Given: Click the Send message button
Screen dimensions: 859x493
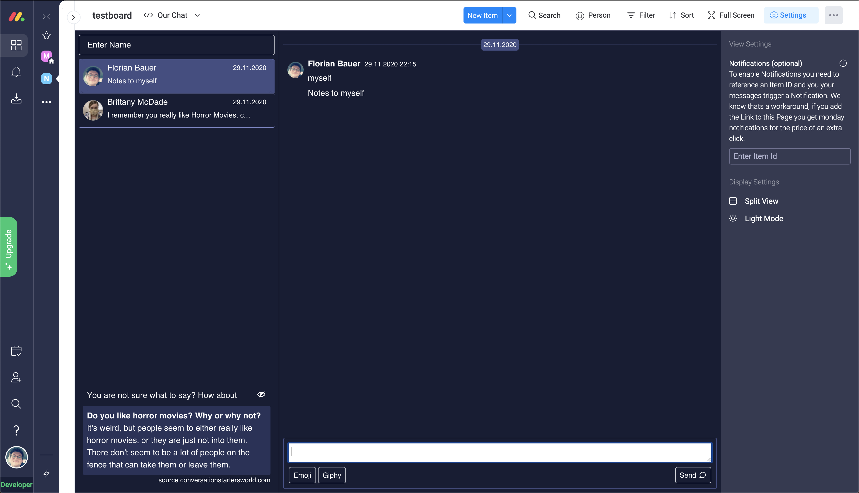Looking at the screenshot, I should tap(693, 475).
